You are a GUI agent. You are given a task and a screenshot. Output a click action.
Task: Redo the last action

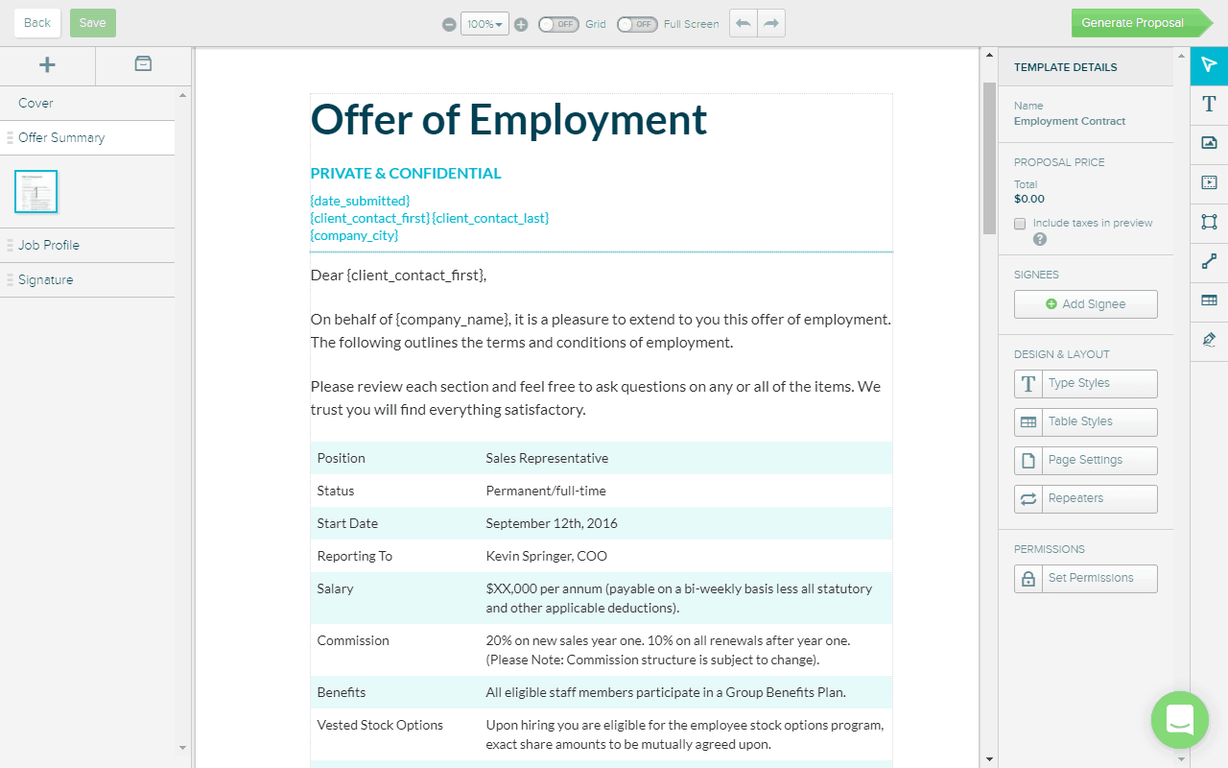coord(771,23)
